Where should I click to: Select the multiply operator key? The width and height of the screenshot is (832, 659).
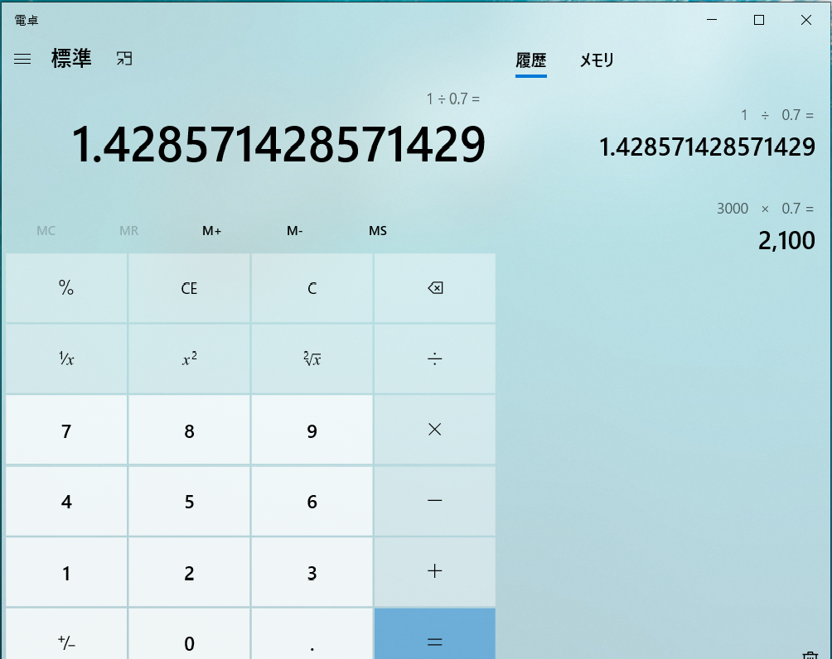point(435,430)
